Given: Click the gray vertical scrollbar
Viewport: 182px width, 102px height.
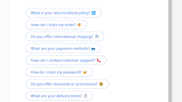Looking at the screenshot, I should click(x=170, y=51).
